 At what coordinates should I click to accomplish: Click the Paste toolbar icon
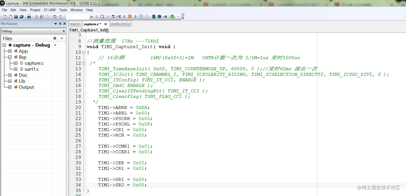pos(47,17)
